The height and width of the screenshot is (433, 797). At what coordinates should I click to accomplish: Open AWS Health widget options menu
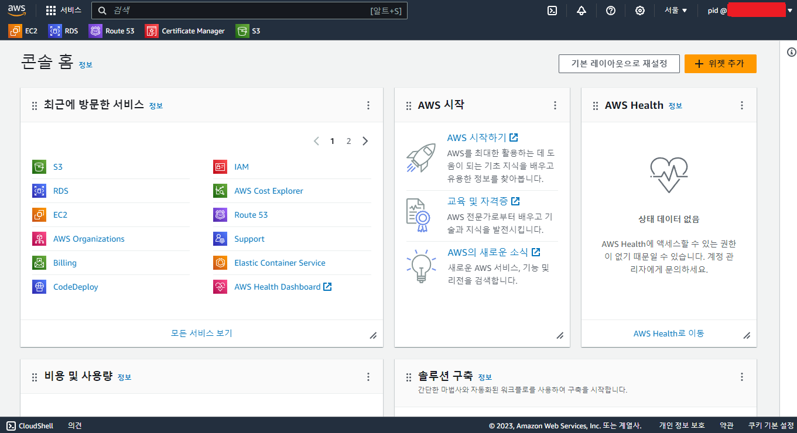(742, 105)
